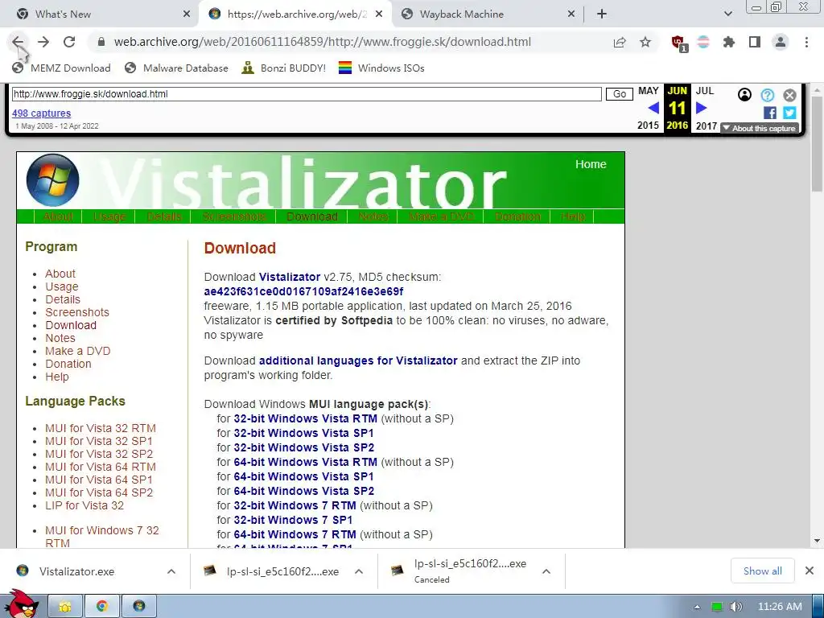Expand About this capture dropdown
This screenshot has height=618, width=824.
point(760,128)
